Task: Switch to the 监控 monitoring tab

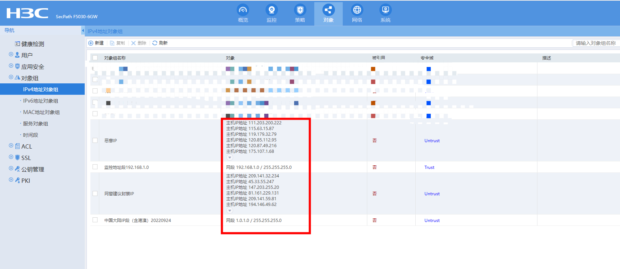Action: coord(272,14)
